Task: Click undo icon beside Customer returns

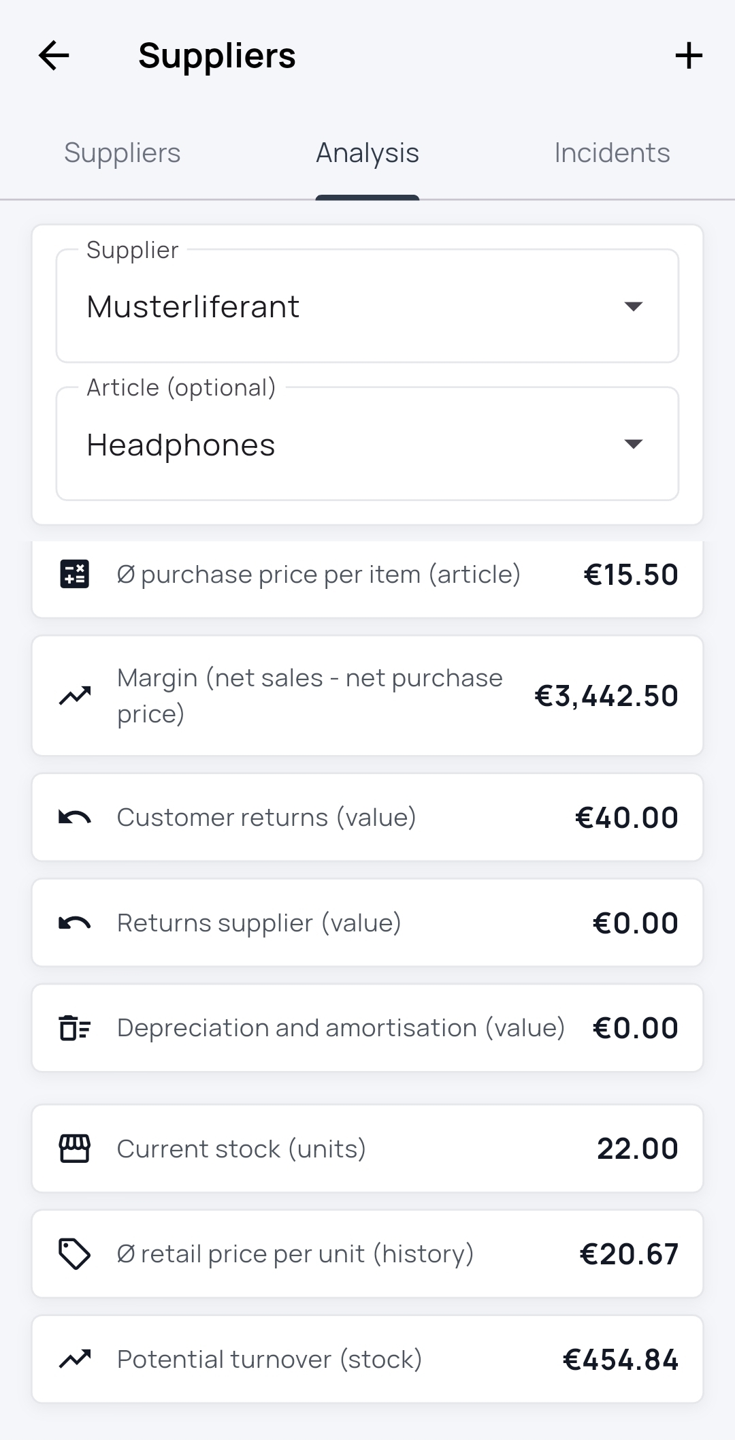Action: (x=74, y=817)
